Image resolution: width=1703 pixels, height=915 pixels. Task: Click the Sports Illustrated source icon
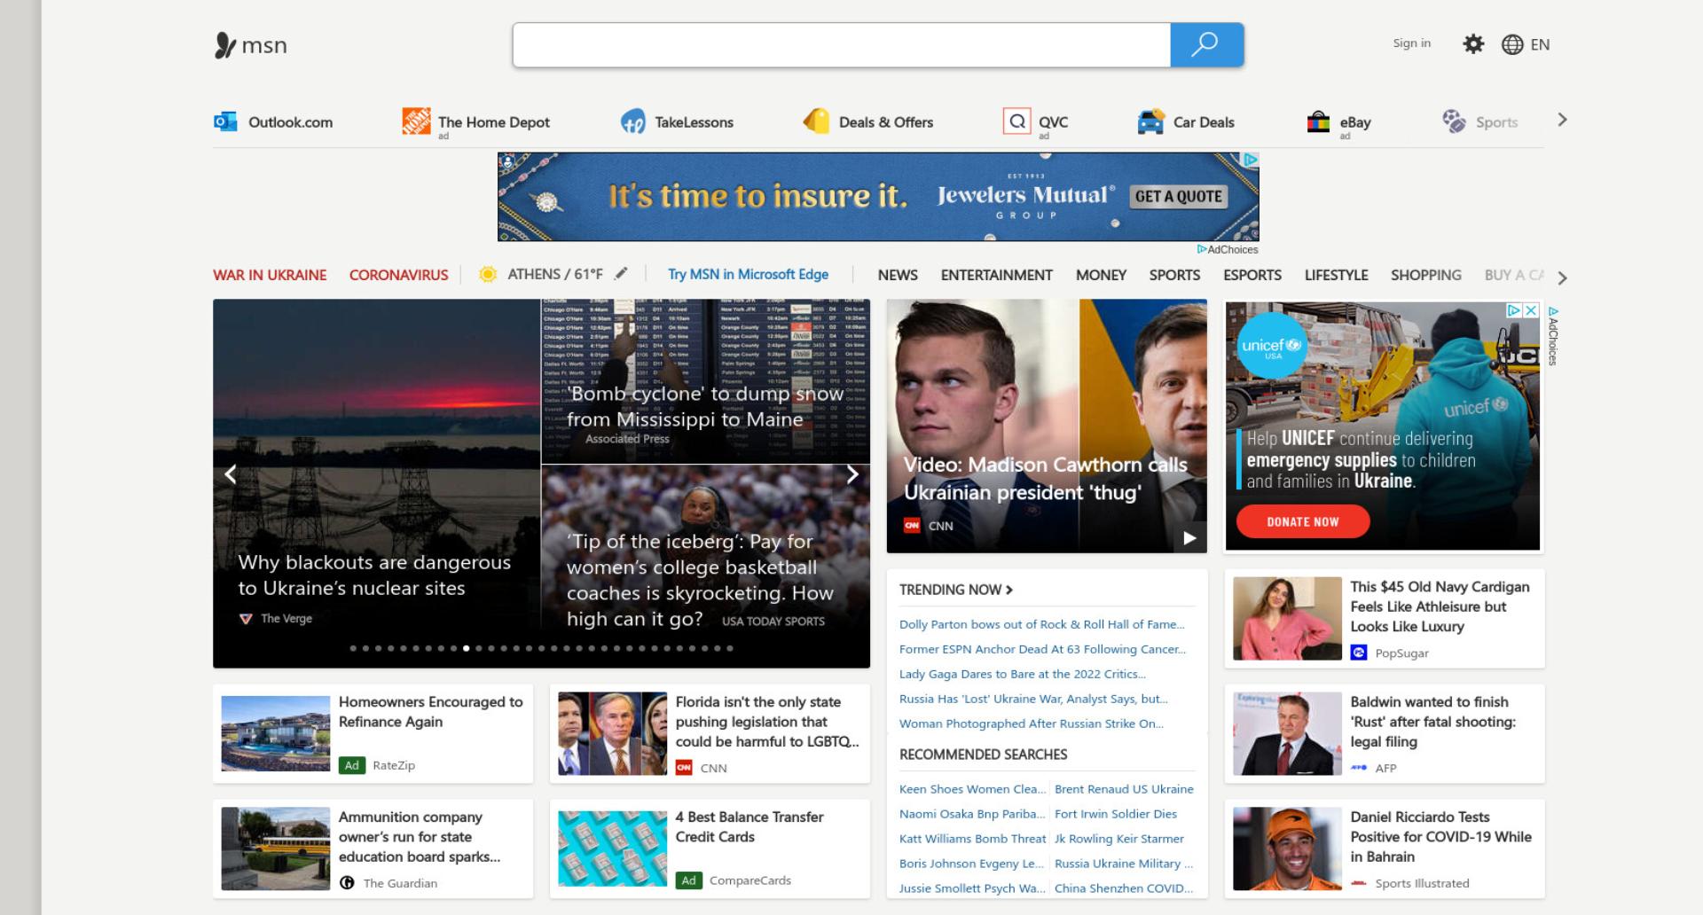pos(1359,883)
